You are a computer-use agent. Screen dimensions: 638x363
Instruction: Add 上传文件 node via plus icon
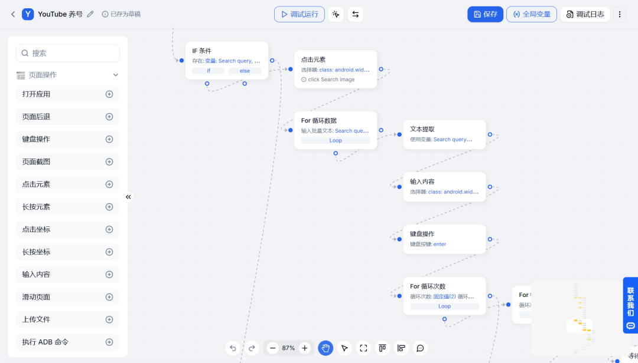tap(109, 319)
